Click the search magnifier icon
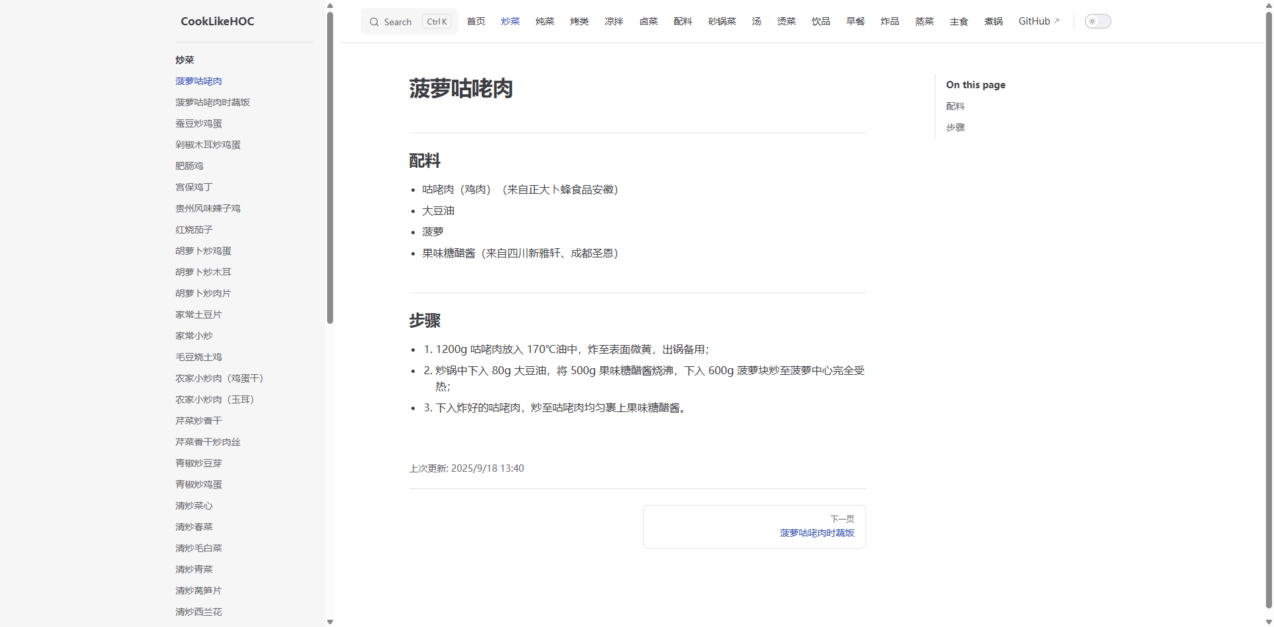This screenshot has width=1274, height=627. point(374,22)
